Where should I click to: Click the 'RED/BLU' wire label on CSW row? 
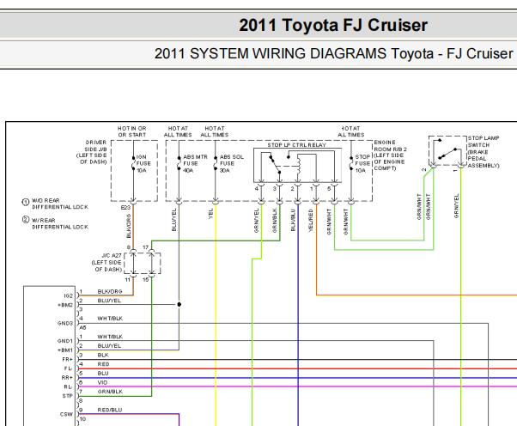109,410
